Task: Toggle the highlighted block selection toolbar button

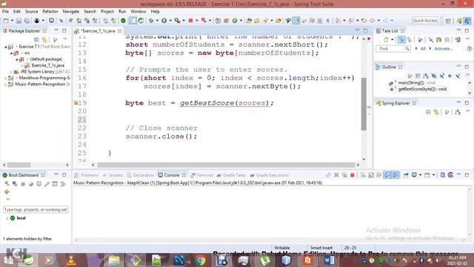Action: [133, 21]
